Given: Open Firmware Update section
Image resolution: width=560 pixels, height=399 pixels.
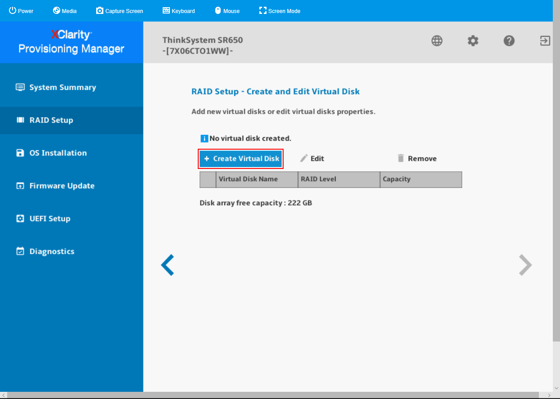Looking at the screenshot, I should click(x=71, y=186).
